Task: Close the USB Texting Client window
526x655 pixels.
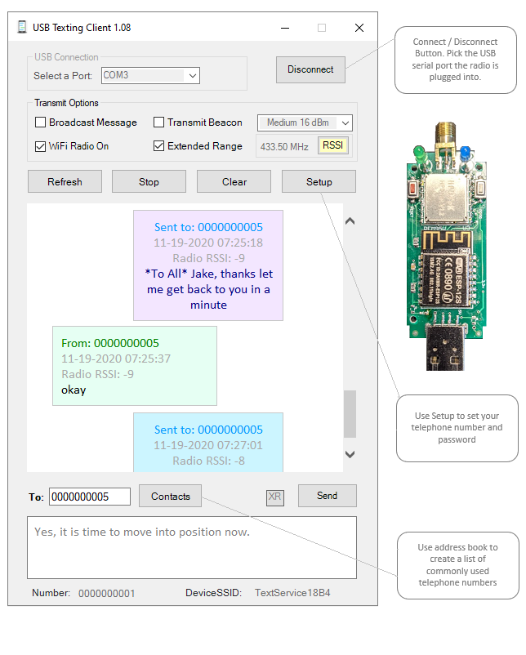Action: coord(359,28)
